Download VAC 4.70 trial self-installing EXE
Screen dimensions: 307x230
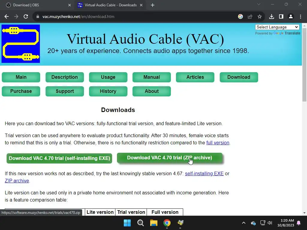tap(59, 158)
